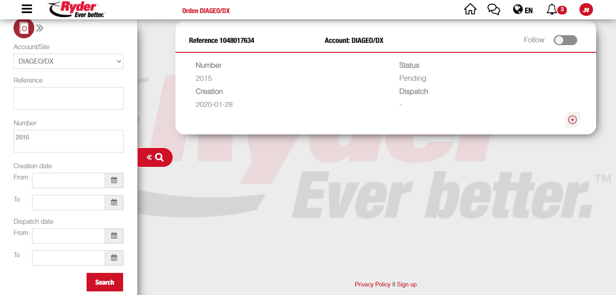Click the Reference text field
Image resolution: width=616 pixels, height=295 pixels.
[69, 98]
